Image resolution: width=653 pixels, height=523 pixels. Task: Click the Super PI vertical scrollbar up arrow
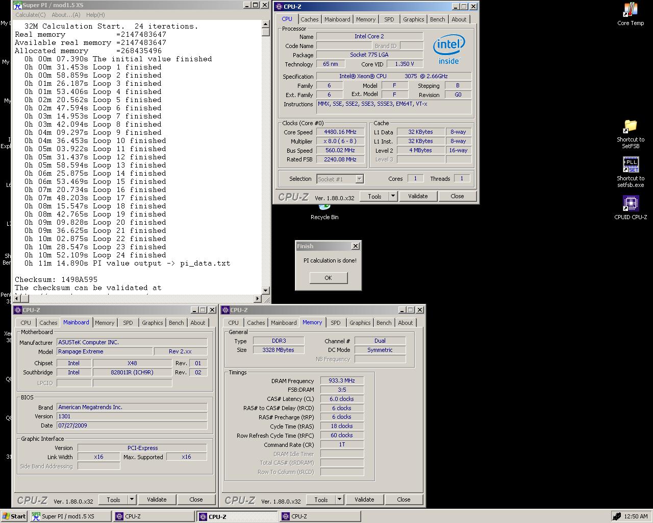[x=265, y=24]
